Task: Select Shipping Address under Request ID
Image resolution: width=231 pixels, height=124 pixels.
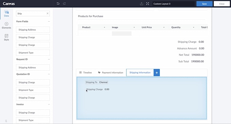Action: (33, 68)
